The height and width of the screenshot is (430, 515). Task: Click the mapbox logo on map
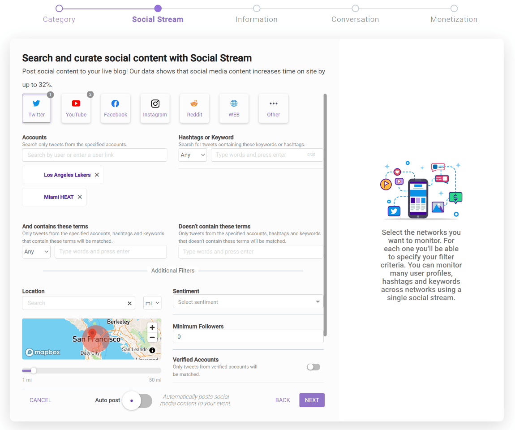click(43, 352)
